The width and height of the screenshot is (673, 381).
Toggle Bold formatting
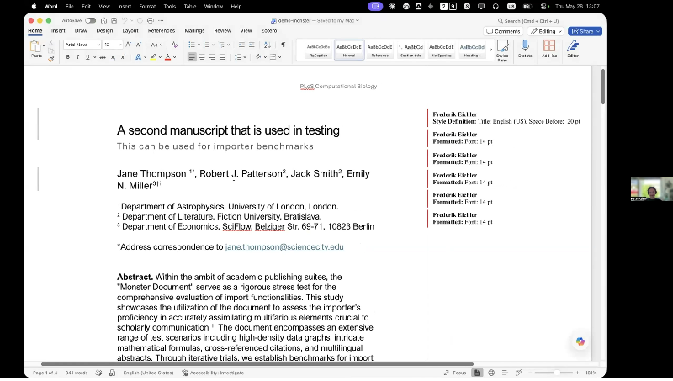tap(68, 57)
